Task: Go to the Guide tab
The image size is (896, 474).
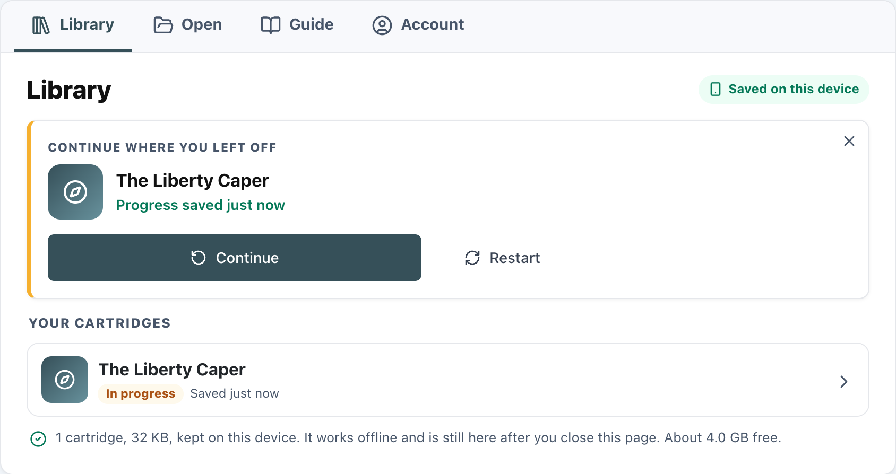Action: click(x=297, y=25)
